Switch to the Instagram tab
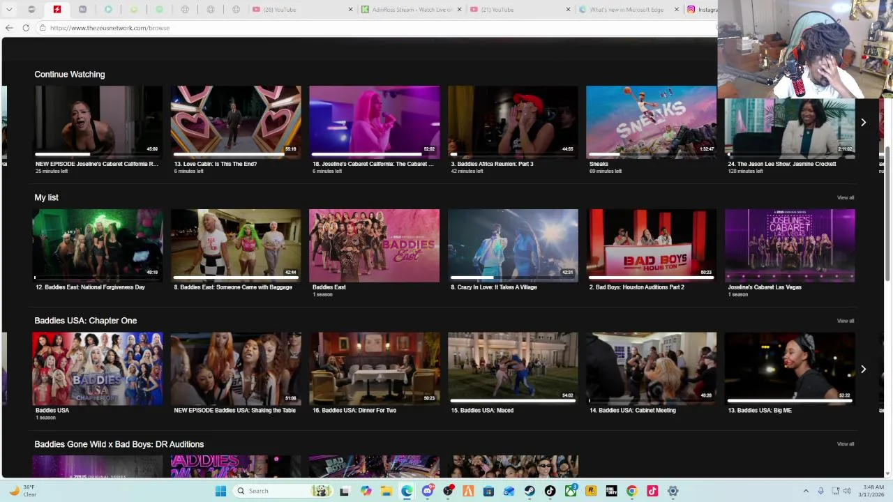 click(701, 10)
